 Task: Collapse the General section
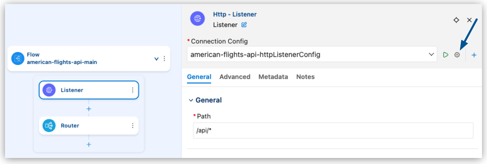pos(191,100)
